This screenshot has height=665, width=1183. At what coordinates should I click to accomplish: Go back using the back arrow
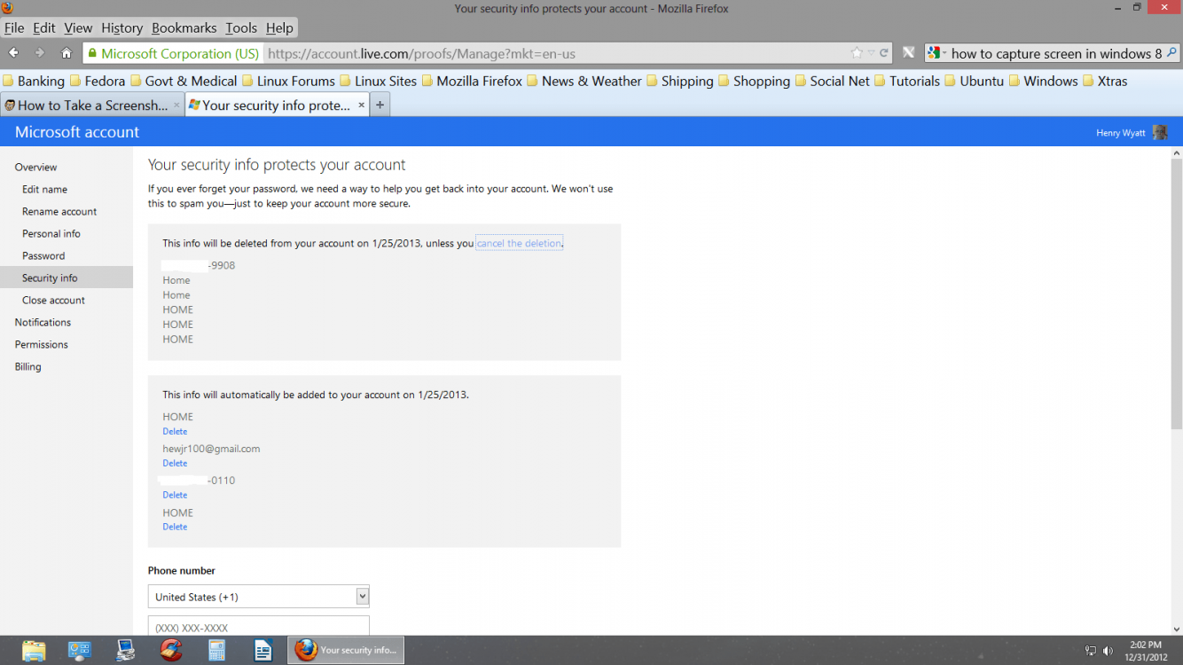tap(13, 53)
